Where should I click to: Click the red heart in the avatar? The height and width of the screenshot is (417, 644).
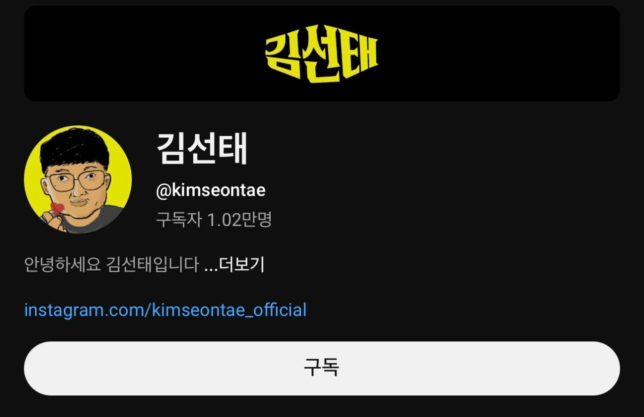(x=58, y=208)
